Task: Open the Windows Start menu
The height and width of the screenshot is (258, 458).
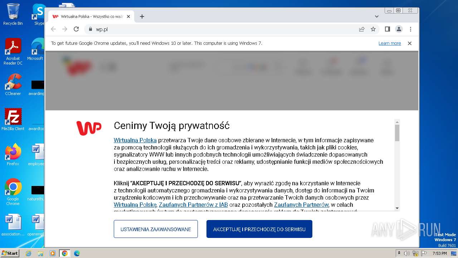Action: pos(10,253)
